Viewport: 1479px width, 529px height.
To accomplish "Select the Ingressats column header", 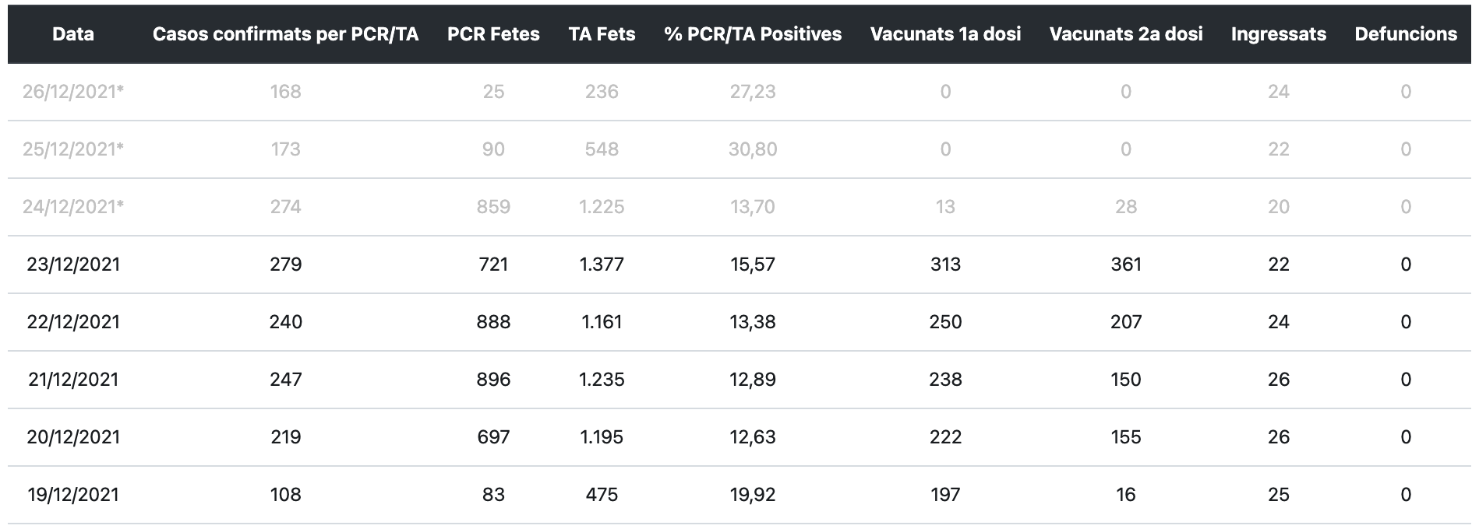I will pyautogui.click(x=1278, y=34).
